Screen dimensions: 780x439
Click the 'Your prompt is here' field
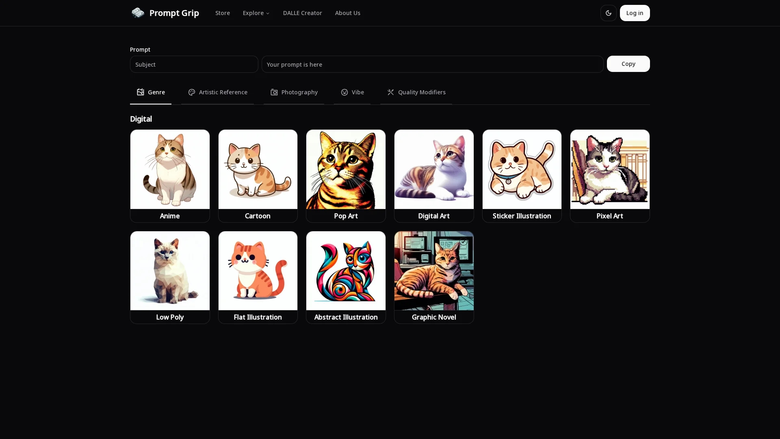pyautogui.click(x=432, y=64)
